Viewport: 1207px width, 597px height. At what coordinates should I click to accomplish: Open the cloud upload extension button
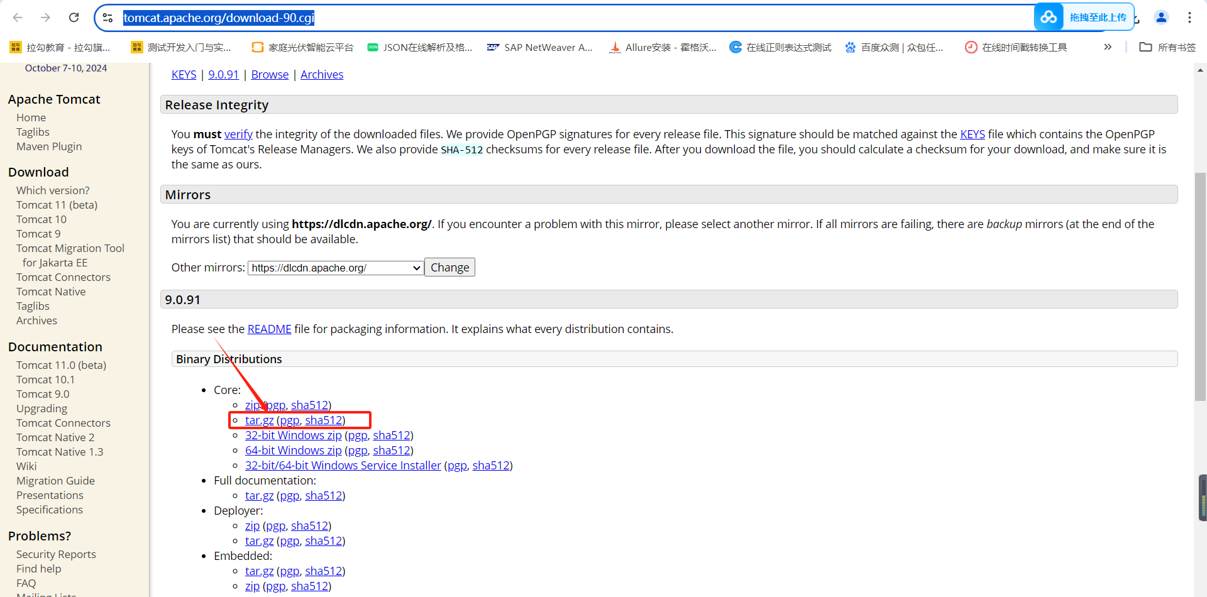click(1084, 17)
